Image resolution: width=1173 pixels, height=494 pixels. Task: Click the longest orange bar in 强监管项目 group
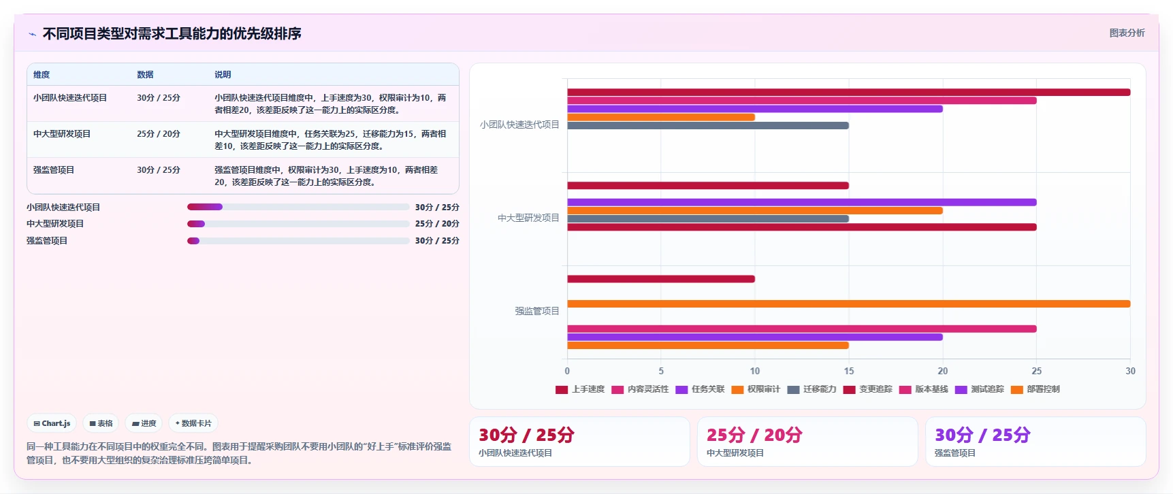coord(849,304)
